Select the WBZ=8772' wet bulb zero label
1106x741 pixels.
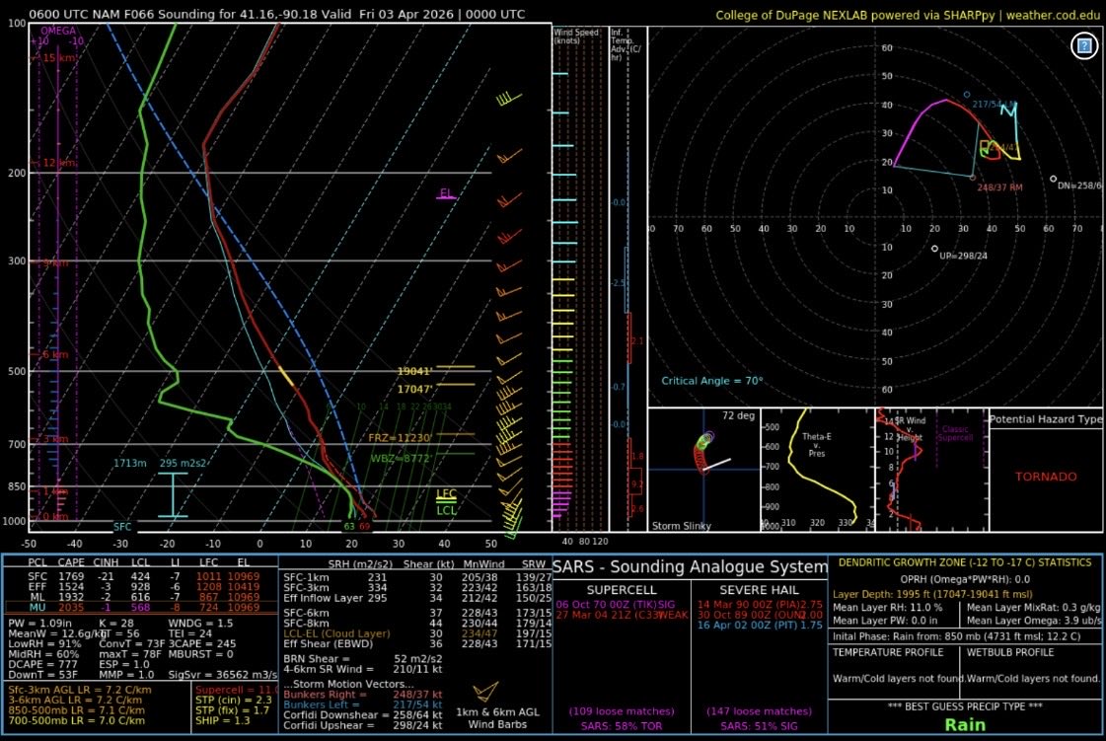[x=401, y=458]
